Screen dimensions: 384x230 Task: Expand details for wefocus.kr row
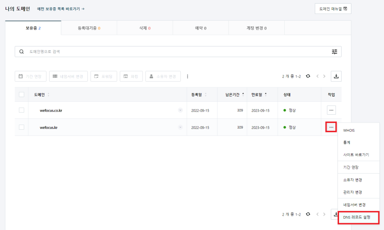pyautogui.click(x=180, y=127)
